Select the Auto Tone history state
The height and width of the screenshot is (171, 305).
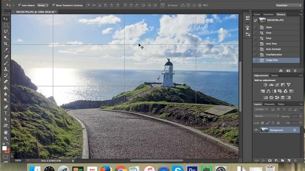point(276,44)
